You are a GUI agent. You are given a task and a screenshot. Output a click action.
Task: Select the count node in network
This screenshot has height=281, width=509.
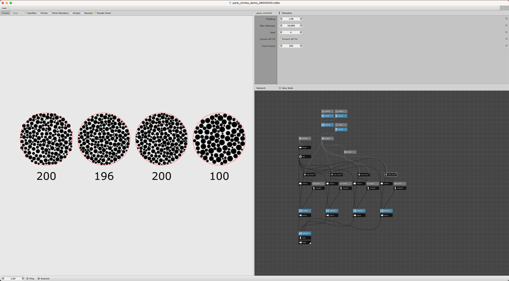click(x=350, y=152)
